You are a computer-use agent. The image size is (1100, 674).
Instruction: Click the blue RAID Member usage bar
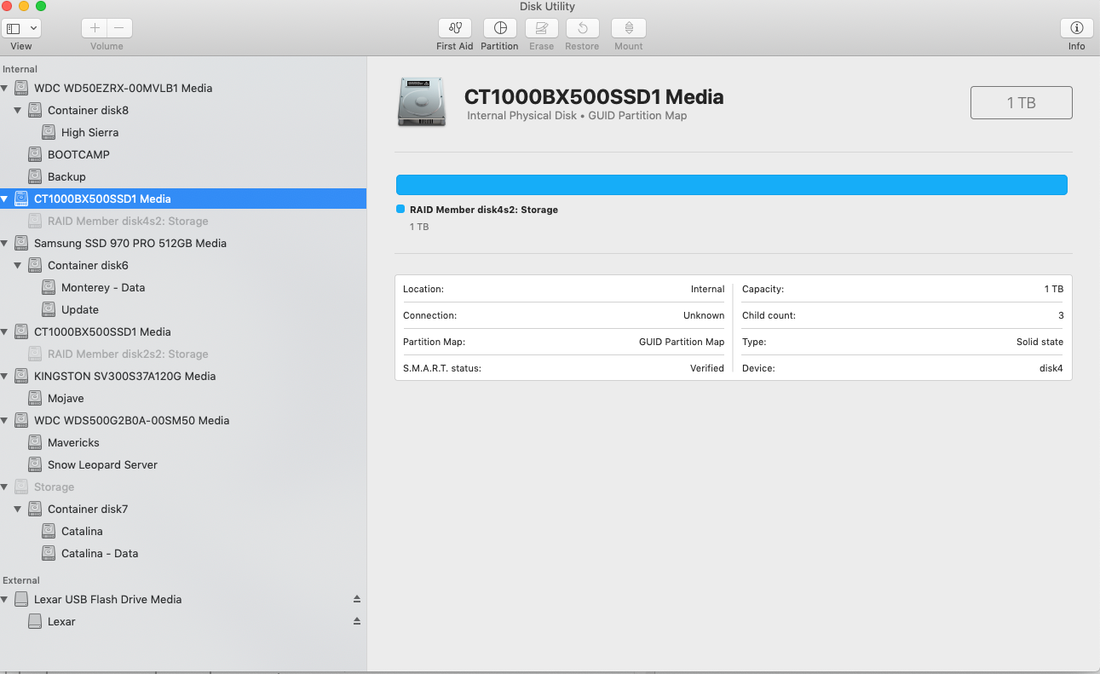pos(732,185)
